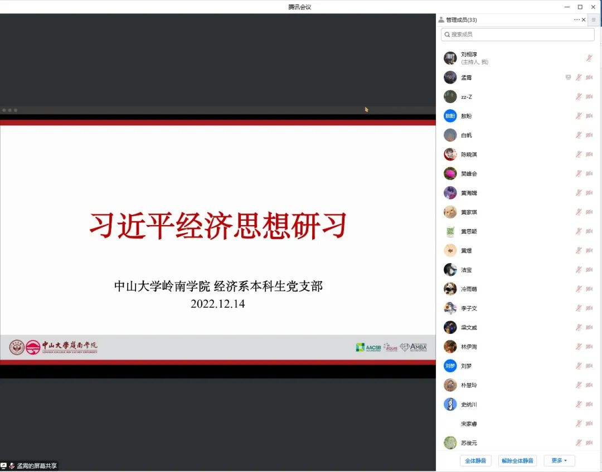Viewport: 602px width, 472px height.
Task: Click the camera icon for 陈晓淇
Action: click(x=589, y=154)
